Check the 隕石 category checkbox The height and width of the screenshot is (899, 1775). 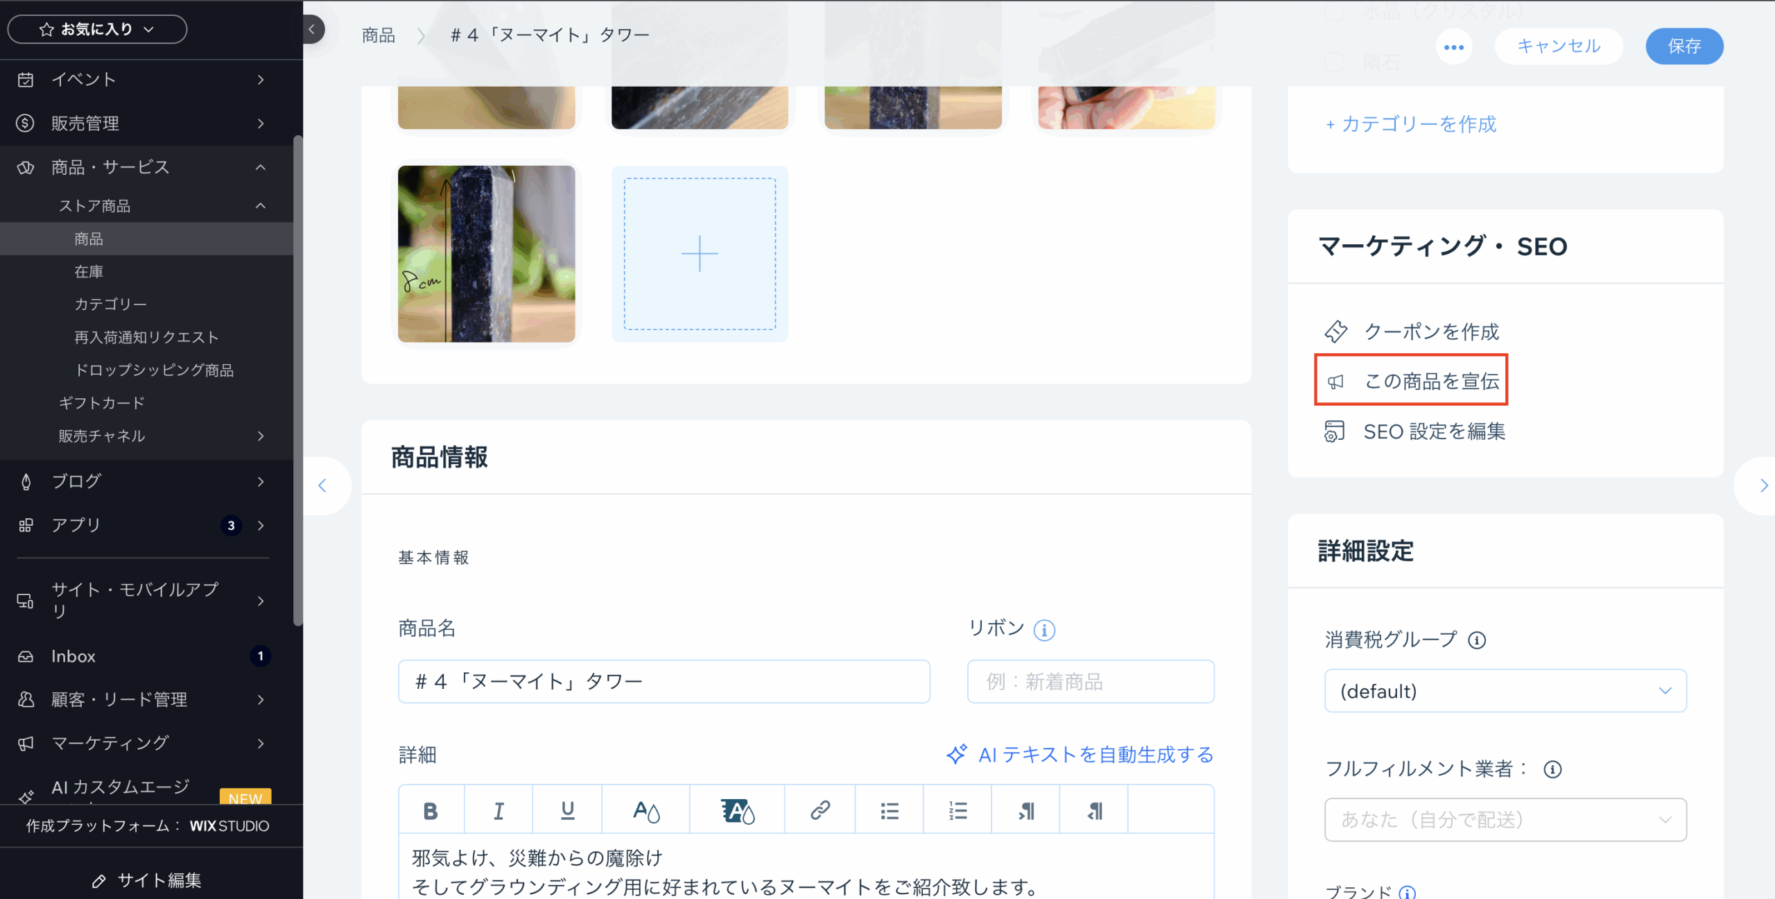pyautogui.click(x=1334, y=62)
